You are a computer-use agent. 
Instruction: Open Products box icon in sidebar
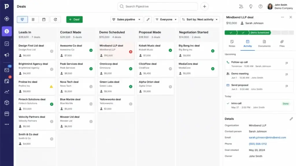[x=7, y=103]
